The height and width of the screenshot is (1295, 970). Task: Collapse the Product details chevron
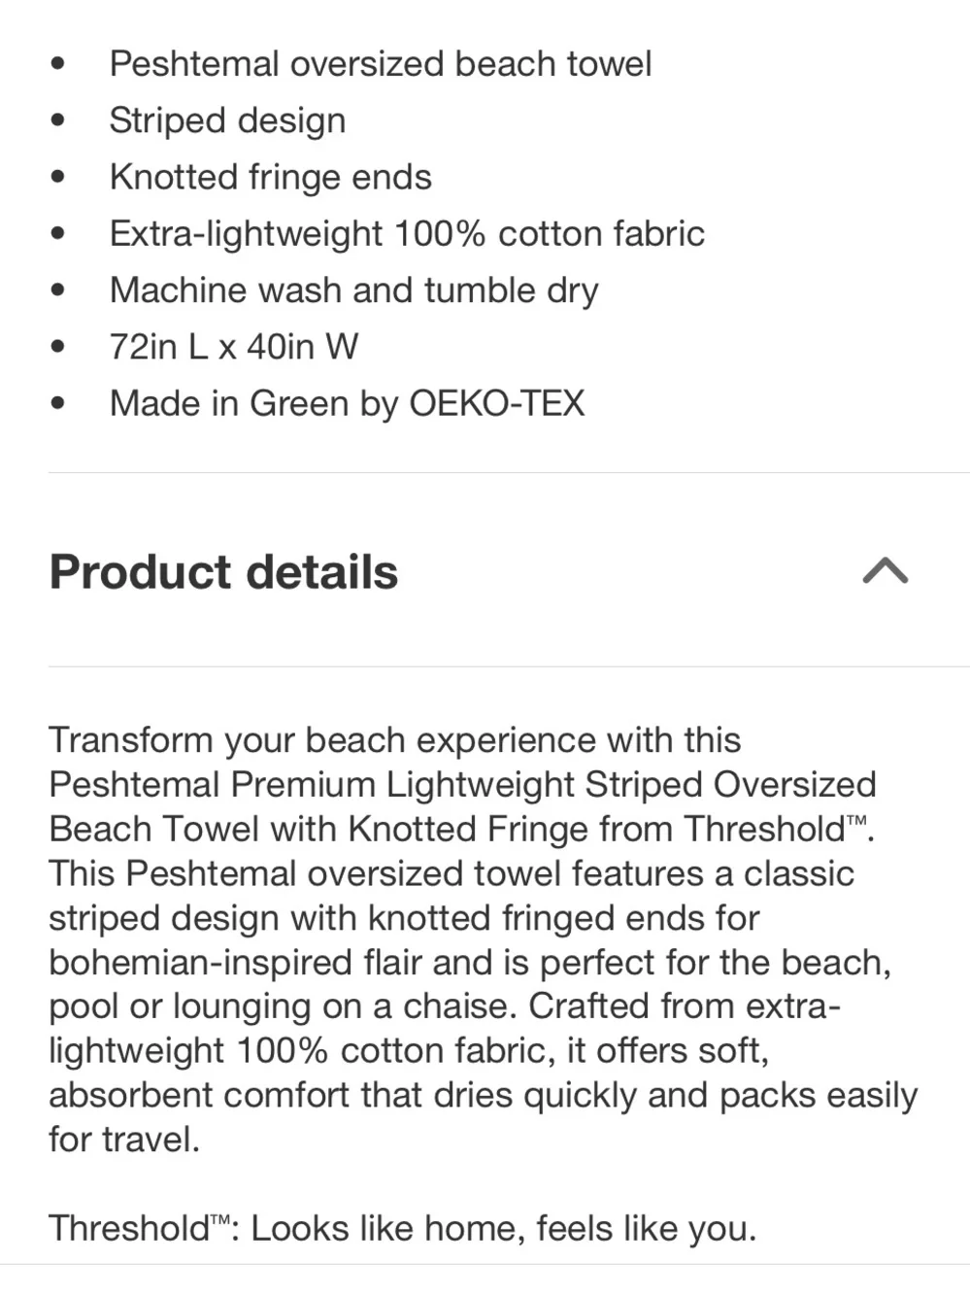[885, 570]
